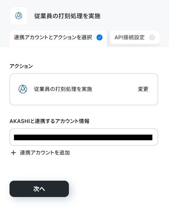Add a new account via 連携アカウントを追加
169x208 pixels.
coord(40,153)
